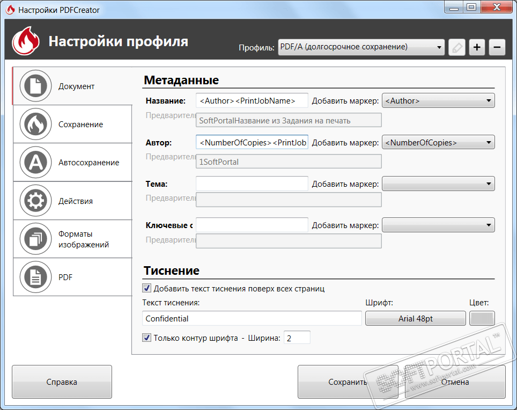Maximize the Настройки PDFCreator window
517x410 pixels.
coord(471,8)
